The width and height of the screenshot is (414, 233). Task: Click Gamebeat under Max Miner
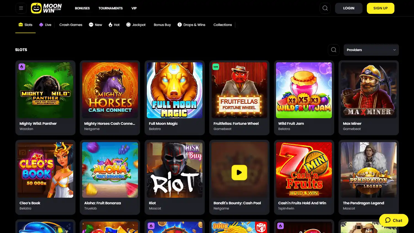352,129
